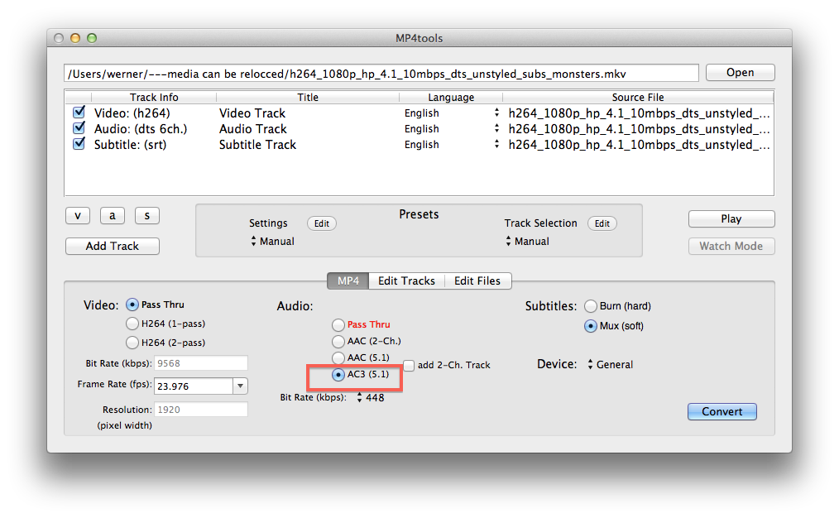
Task: Open the Device General dropdown
Action: coord(610,364)
